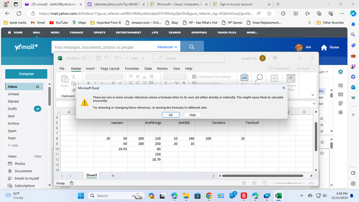Click Accessibility checker status bar icon
This screenshot has height=202, width=359.
pos(72,183)
